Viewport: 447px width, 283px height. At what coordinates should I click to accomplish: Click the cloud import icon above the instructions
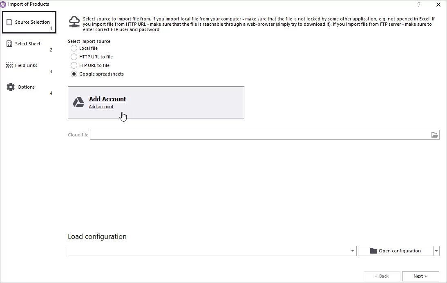click(x=74, y=22)
